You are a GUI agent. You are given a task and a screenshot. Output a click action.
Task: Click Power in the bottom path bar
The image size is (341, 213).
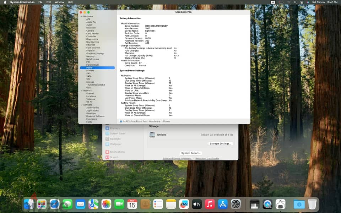point(167,121)
